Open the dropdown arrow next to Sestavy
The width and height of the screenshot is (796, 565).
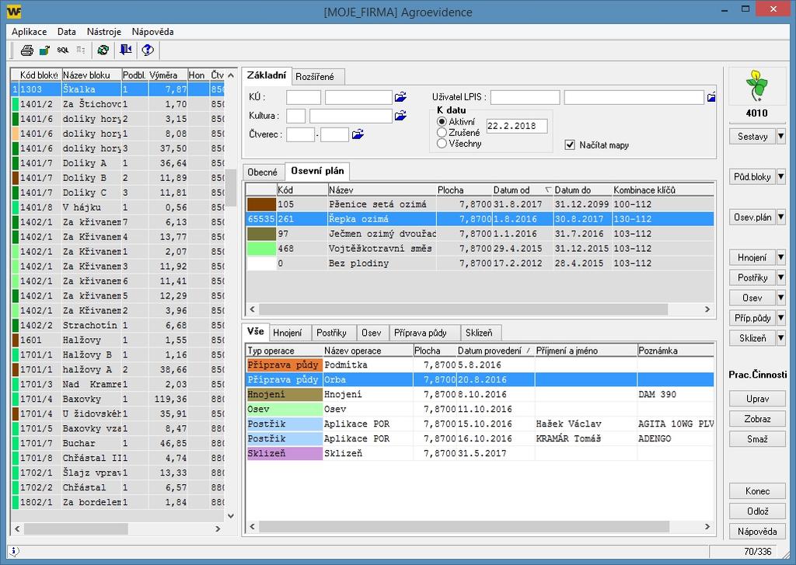(x=780, y=136)
